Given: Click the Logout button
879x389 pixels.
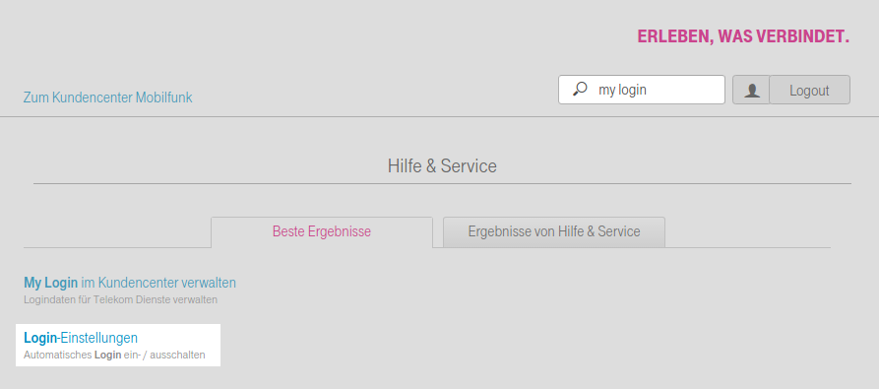Looking at the screenshot, I should (809, 90).
